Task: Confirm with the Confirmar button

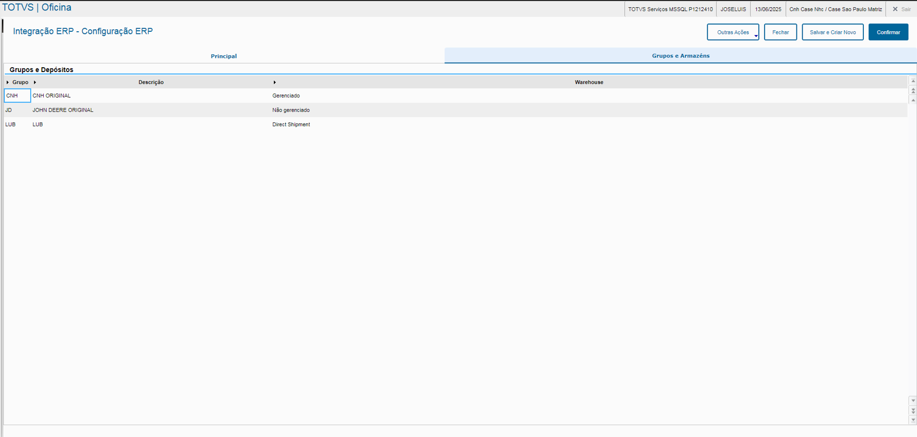Action: (x=888, y=32)
